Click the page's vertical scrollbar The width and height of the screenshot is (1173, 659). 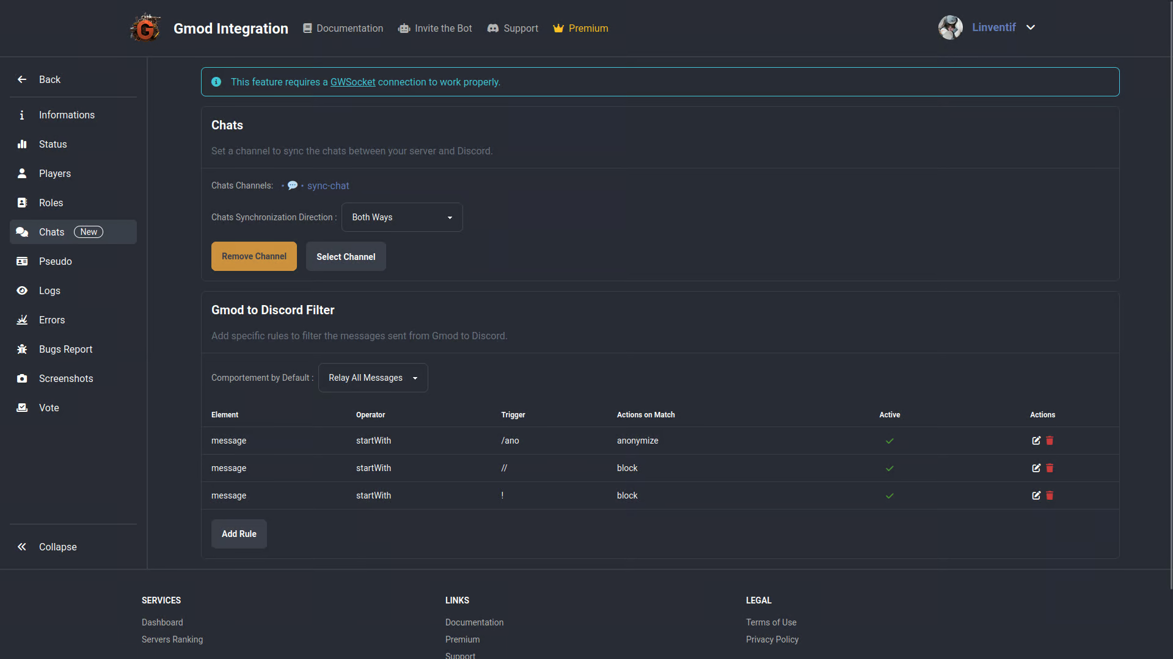tap(1171, 294)
